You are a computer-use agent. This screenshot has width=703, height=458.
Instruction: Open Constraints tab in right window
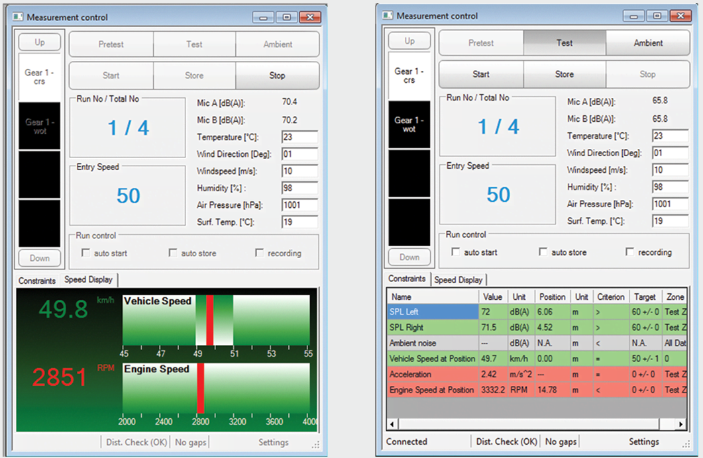click(x=407, y=279)
